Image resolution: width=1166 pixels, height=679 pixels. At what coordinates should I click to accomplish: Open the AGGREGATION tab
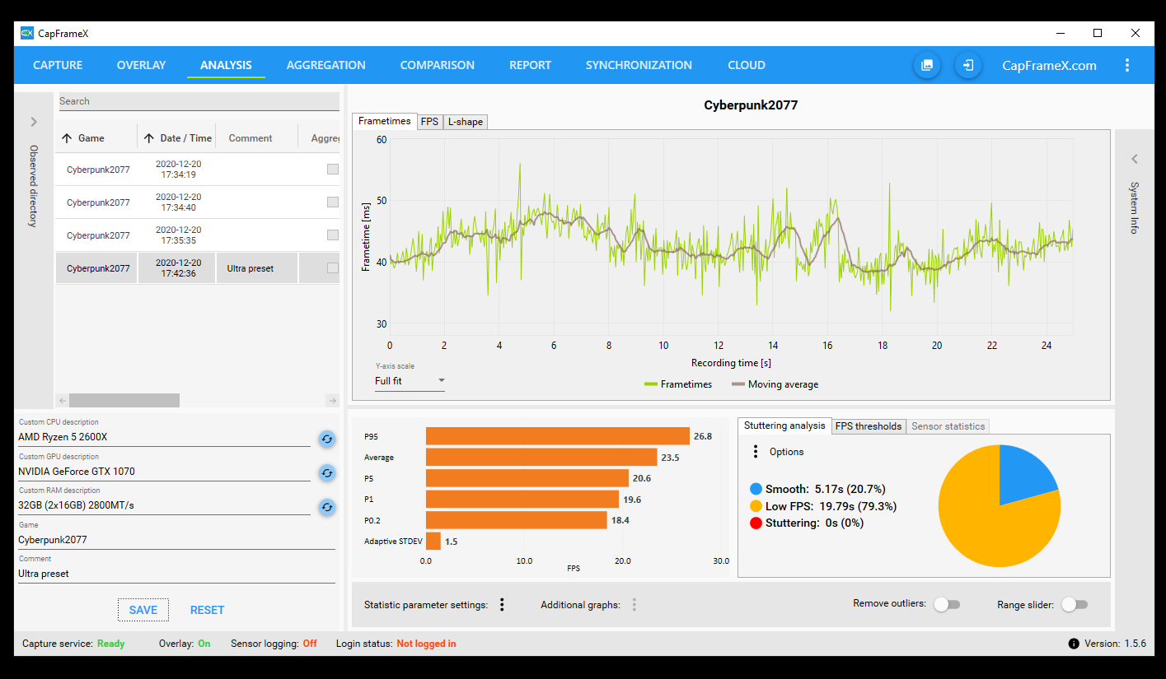point(326,65)
